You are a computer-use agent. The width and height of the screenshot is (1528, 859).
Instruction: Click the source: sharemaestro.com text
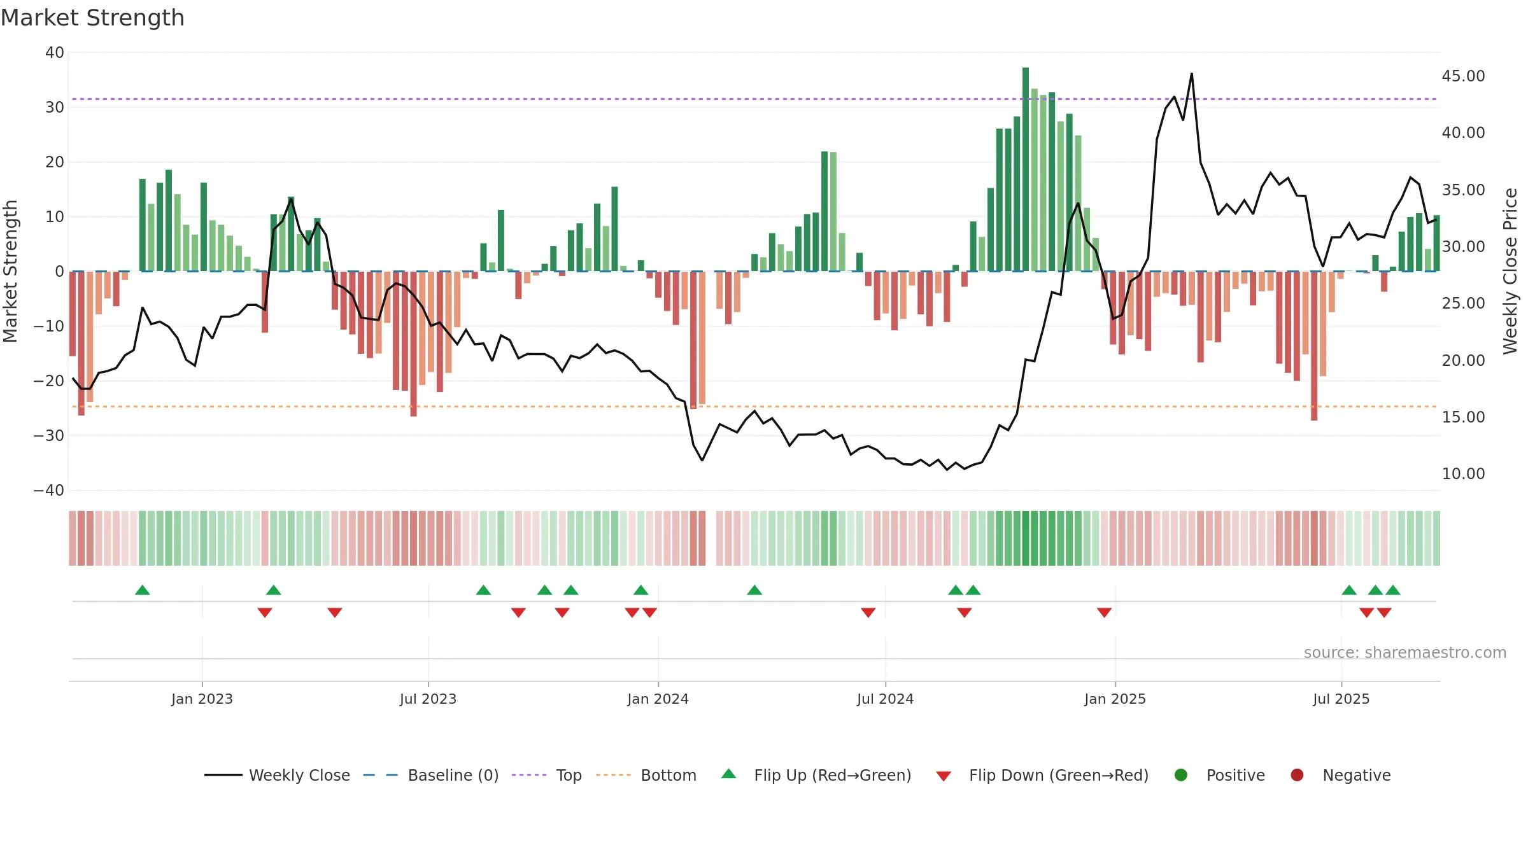tap(1405, 652)
